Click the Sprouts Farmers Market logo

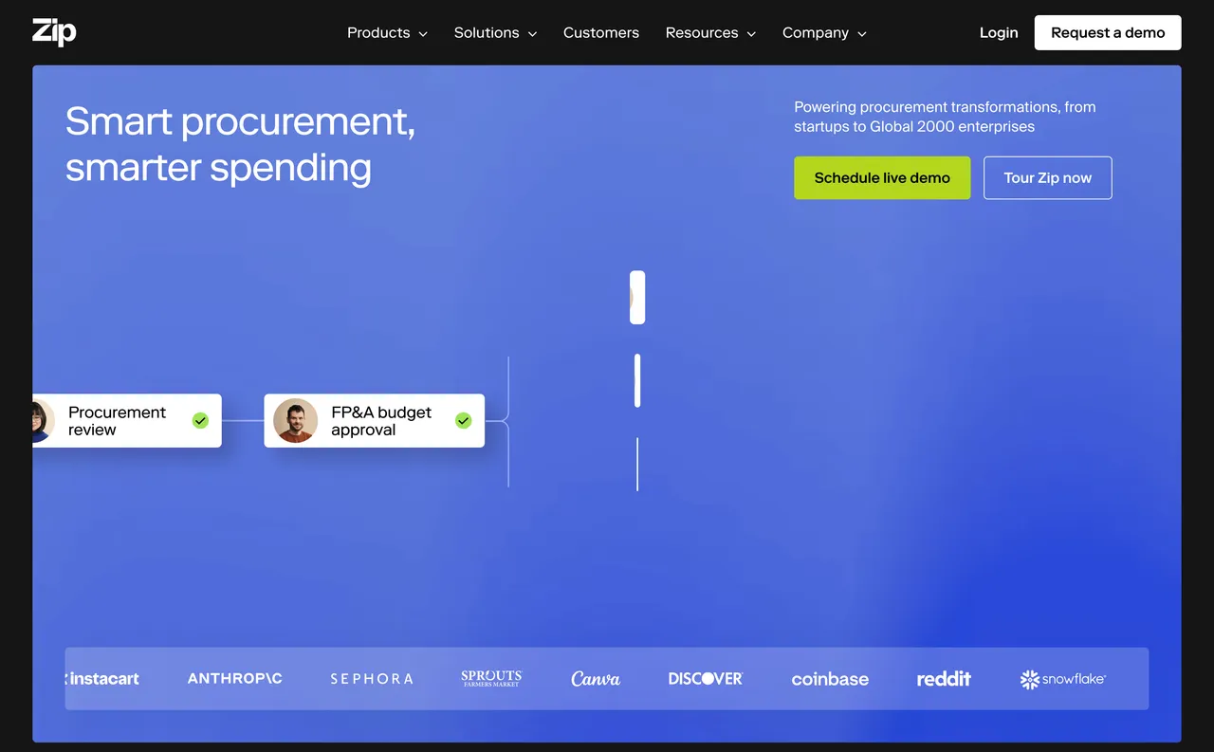(x=491, y=678)
